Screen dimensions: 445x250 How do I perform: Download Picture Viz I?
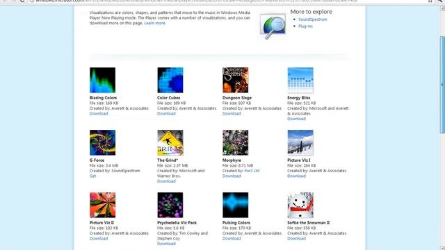pyautogui.click(x=296, y=176)
